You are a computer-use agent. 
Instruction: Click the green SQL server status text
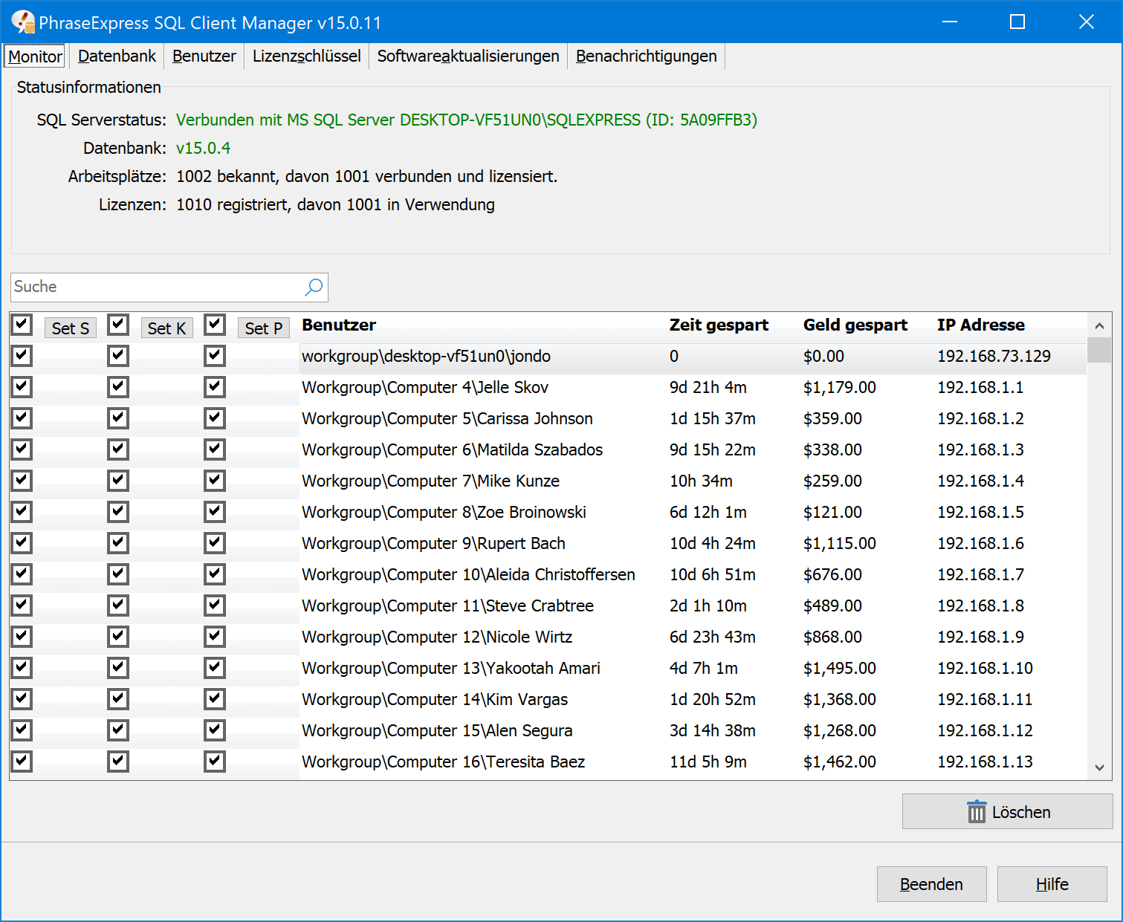pyautogui.click(x=467, y=120)
